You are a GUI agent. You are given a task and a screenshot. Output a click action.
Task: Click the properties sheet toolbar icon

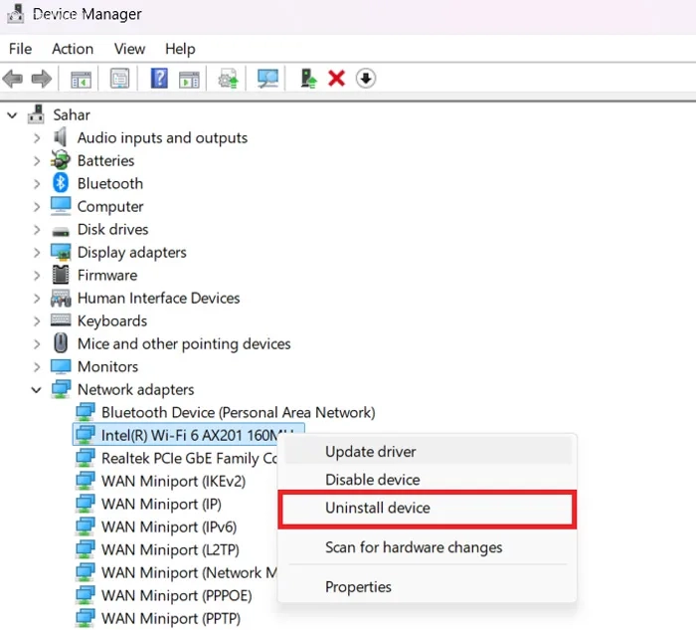click(x=119, y=78)
